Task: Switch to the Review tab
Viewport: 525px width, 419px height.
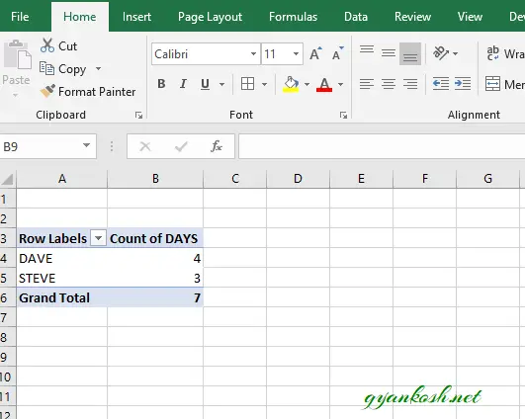Action: (x=412, y=17)
